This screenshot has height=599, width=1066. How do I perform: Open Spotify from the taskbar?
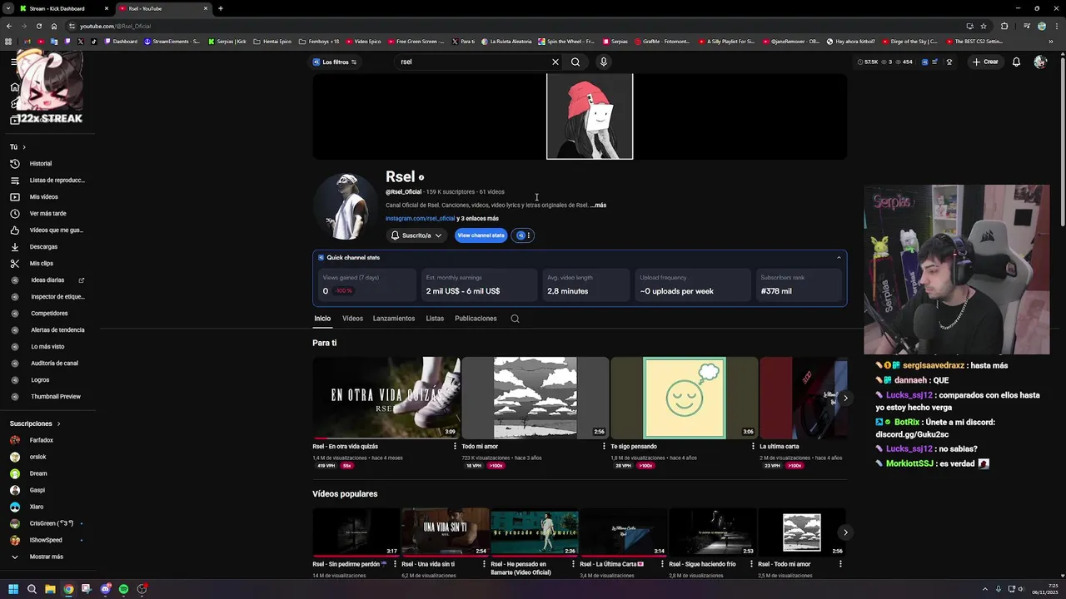(x=123, y=589)
